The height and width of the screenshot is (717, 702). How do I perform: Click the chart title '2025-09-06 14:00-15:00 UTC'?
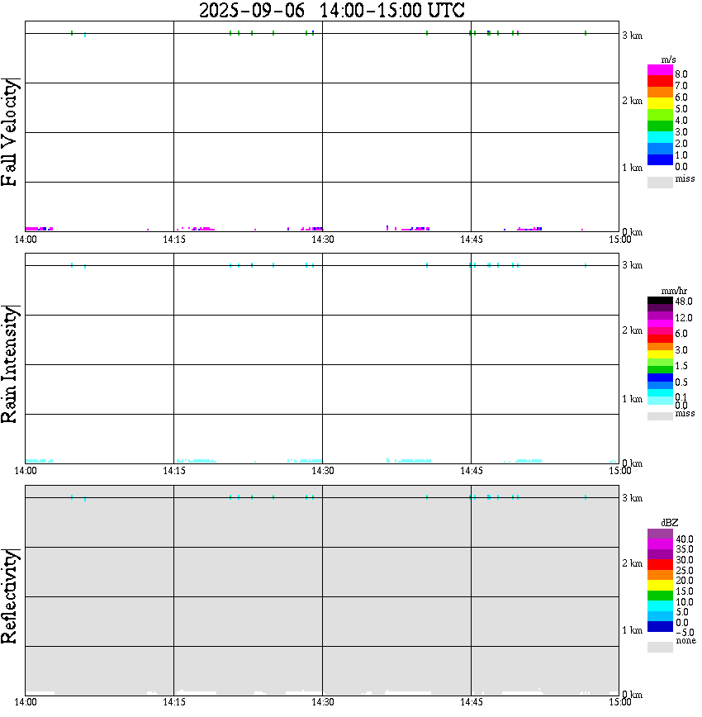(x=331, y=11)
